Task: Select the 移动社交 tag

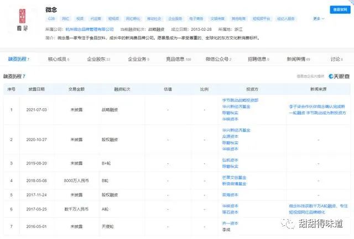Action: [x=154, y=19]
